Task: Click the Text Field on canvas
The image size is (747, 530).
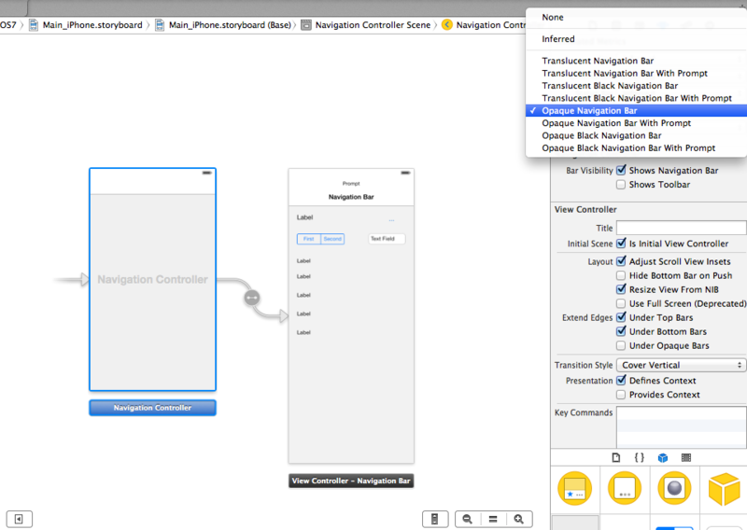Action: 387,239
